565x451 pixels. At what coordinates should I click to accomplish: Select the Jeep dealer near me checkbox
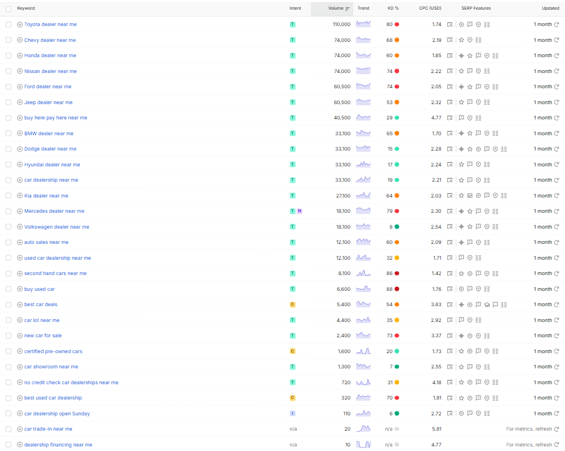[8, 102]
